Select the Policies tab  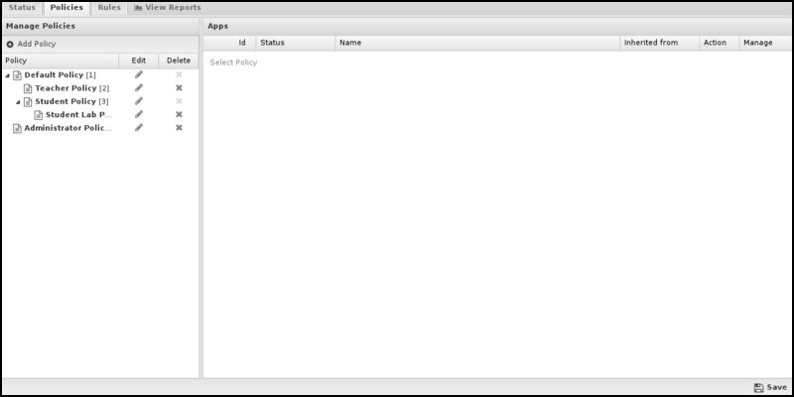[66, 8]
